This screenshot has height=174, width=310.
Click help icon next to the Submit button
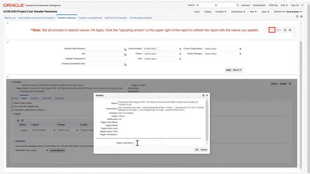pos(290,84)
